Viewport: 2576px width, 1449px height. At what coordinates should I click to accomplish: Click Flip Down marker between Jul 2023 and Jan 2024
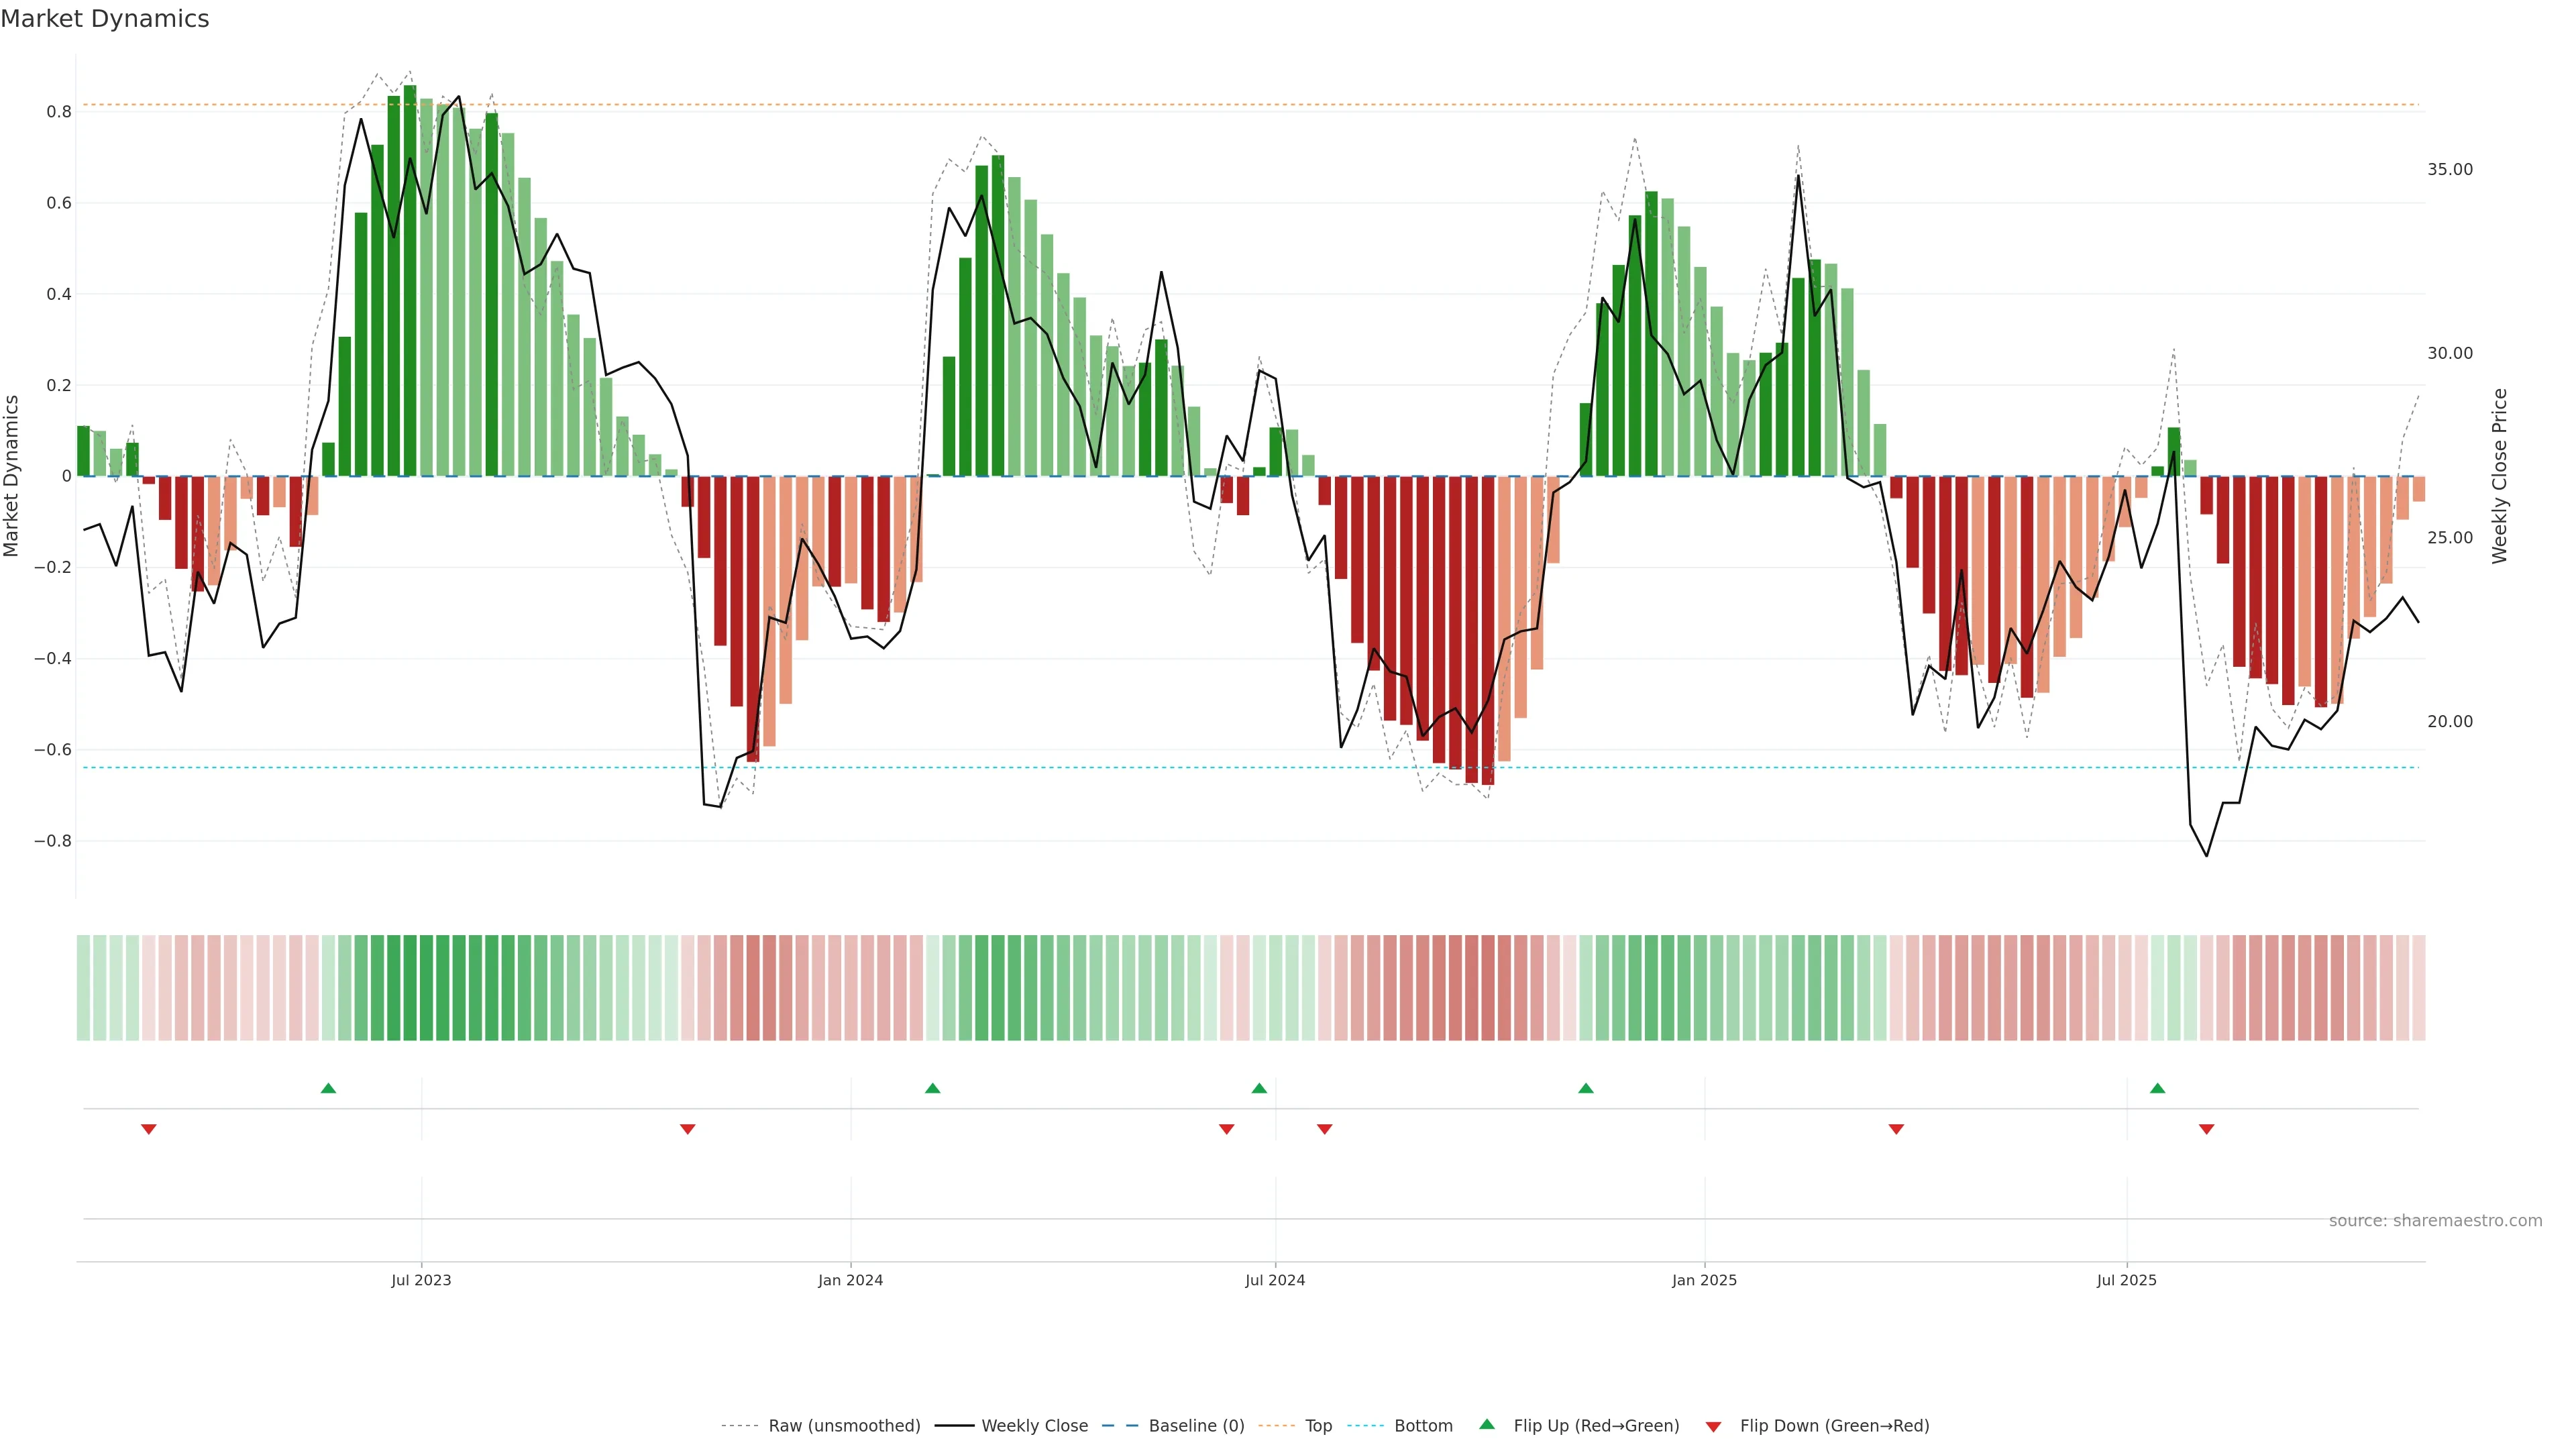[687, 1129]
